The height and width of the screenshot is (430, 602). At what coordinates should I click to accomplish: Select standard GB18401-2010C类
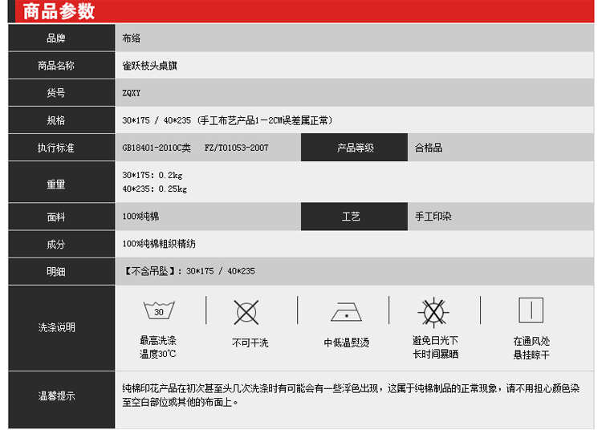pos(157,148)
